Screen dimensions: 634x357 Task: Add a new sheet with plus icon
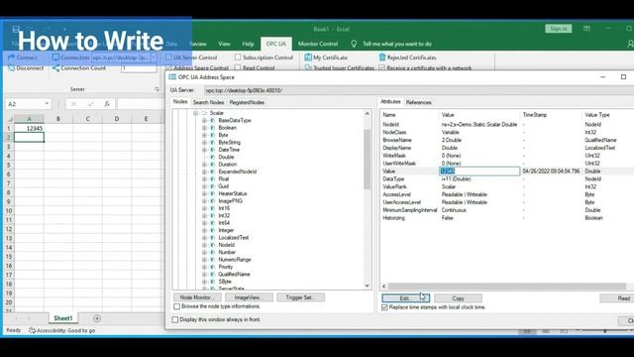[x=97, y=318]
